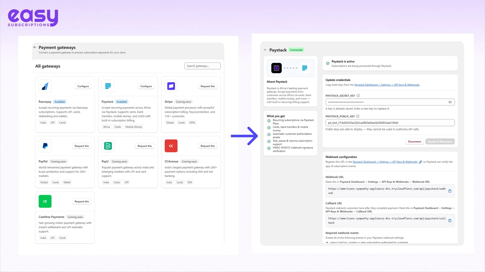Click the Required webhook events heading
This screenshot has height=272, width=485.
pos(342,233)
